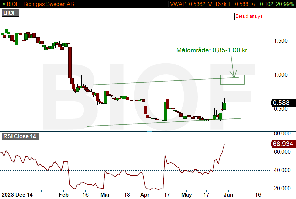
Task: Click the 20.99% change value in header
Action: click(x=285, y=4)
